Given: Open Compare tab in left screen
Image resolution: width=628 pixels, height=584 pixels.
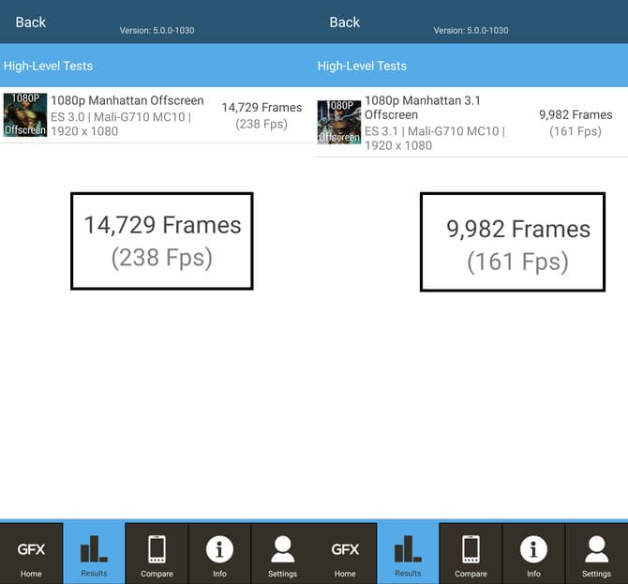Looking at the screenshot, I should click(157, 554).
